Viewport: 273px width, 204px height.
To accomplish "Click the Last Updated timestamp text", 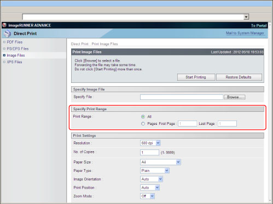I will tap(237, 52).
